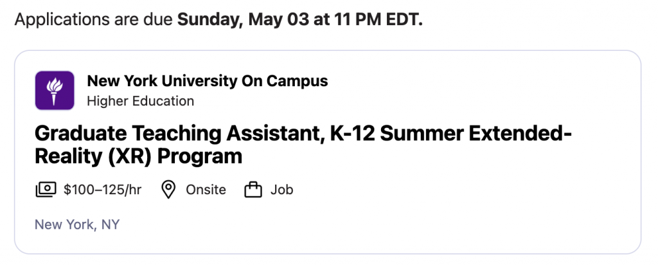Click the Applications are due text
The height and width of the screenshot is (265, 658).
95,19
